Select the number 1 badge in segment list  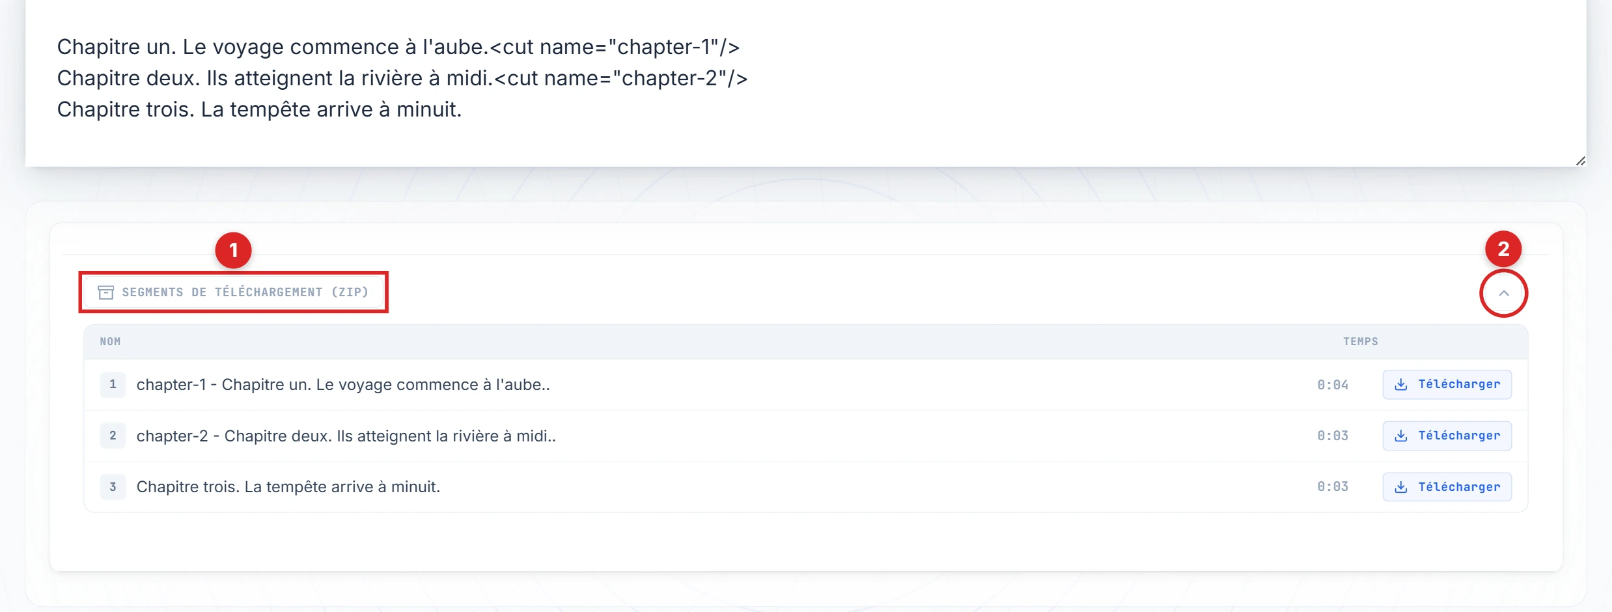[x=113, y=385]
